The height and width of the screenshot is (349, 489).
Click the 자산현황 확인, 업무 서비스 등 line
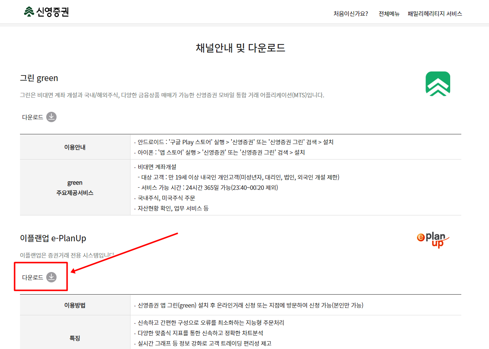[172, 208]
